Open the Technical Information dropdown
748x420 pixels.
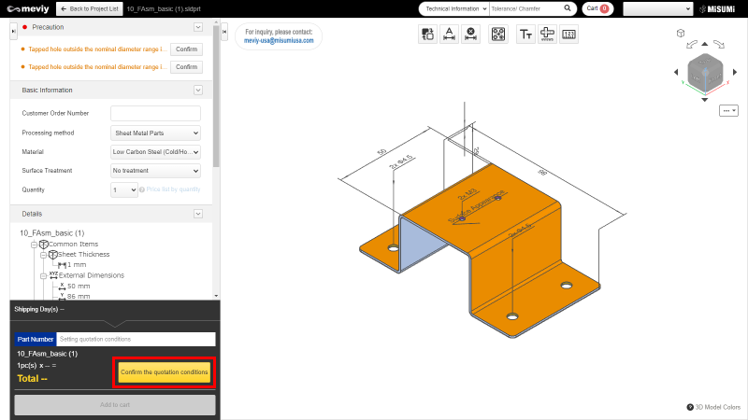tap(455, 8)
